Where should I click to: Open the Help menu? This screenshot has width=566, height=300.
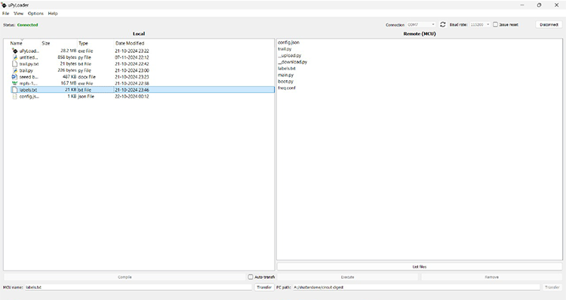(53, 14)
